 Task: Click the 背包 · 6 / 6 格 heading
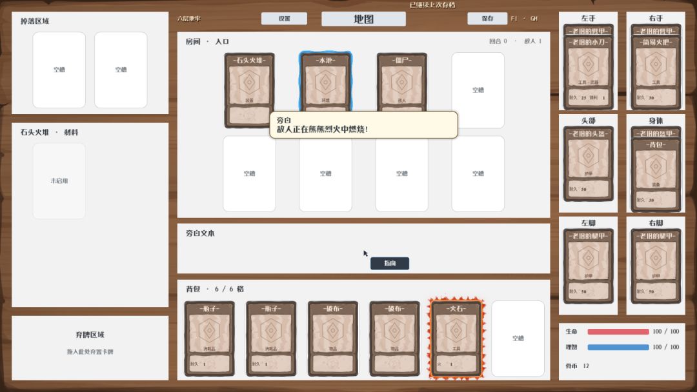[x=215, y=289]
